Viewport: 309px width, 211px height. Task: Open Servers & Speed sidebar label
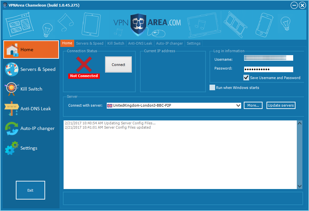[x=38, y=69]
